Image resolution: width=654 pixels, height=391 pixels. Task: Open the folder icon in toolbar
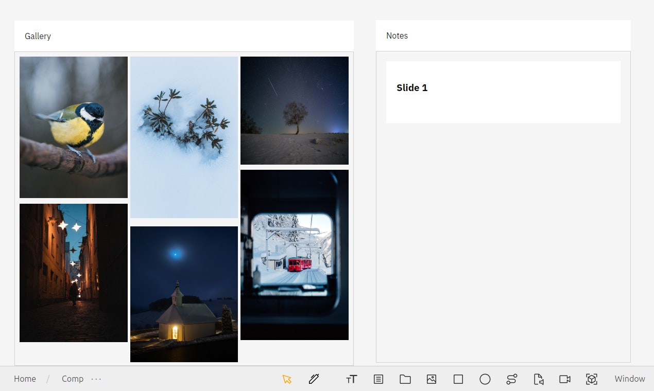click(x=405, y=379)
